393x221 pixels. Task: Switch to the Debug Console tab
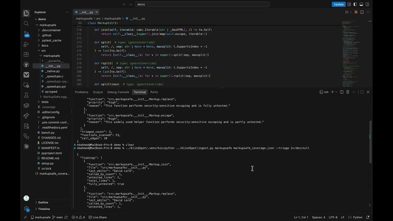[118, 92]
